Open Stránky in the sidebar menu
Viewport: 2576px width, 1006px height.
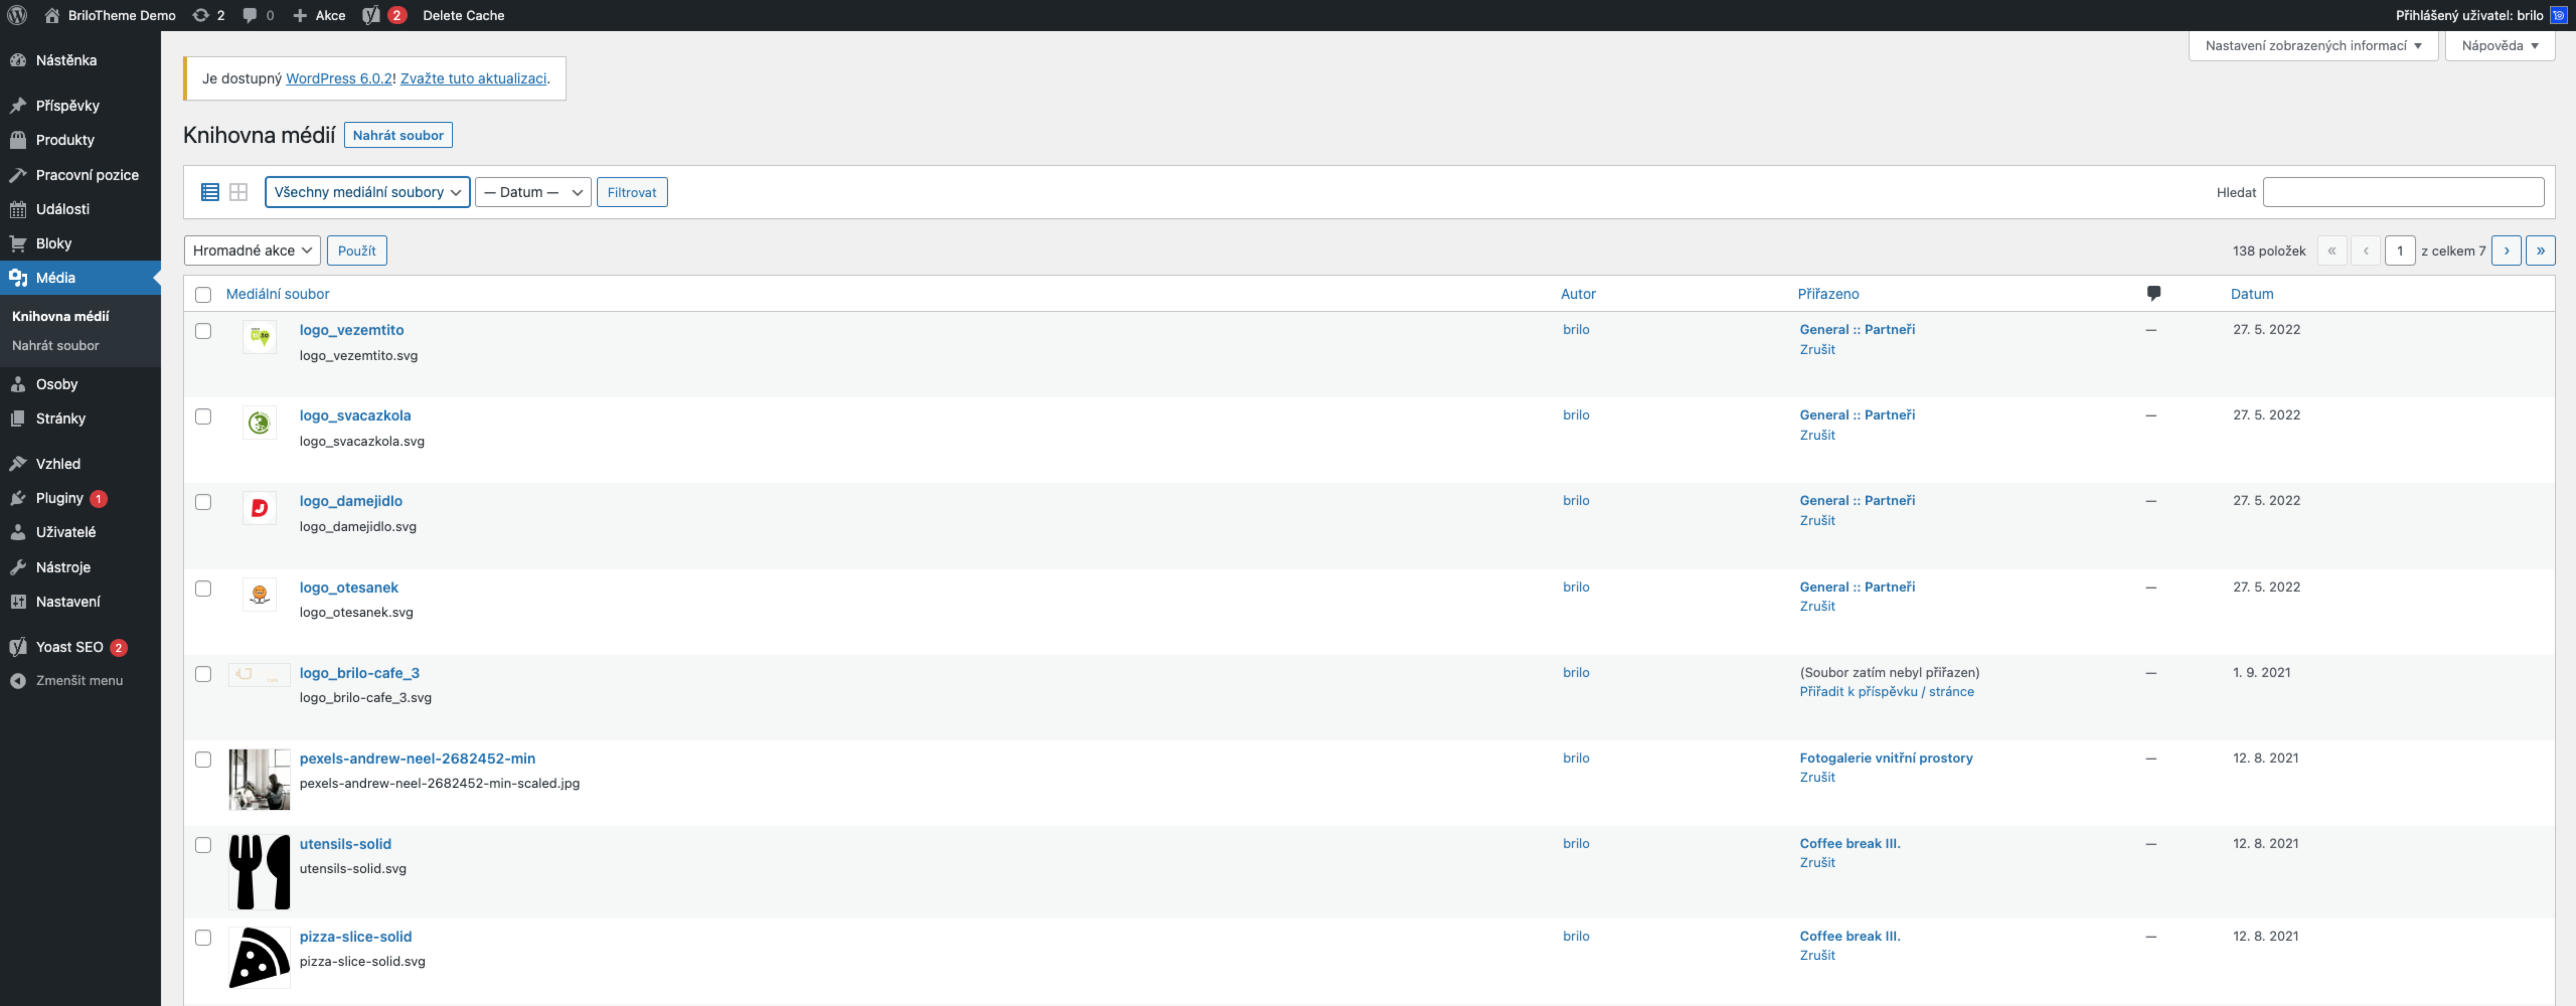(x=60, y=418)
